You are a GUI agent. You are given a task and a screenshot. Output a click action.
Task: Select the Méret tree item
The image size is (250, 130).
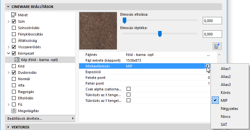[22, 15]
